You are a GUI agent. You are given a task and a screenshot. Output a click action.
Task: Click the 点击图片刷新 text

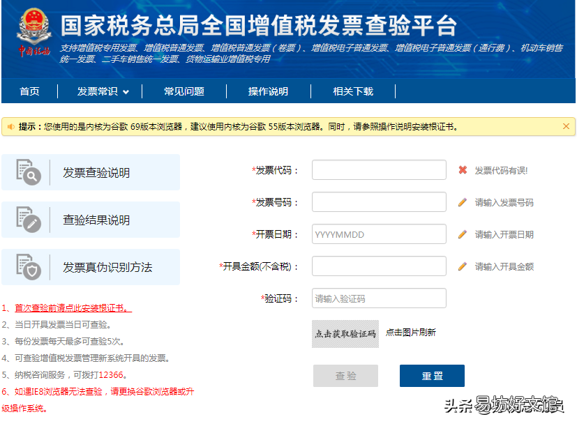(411, 333)
